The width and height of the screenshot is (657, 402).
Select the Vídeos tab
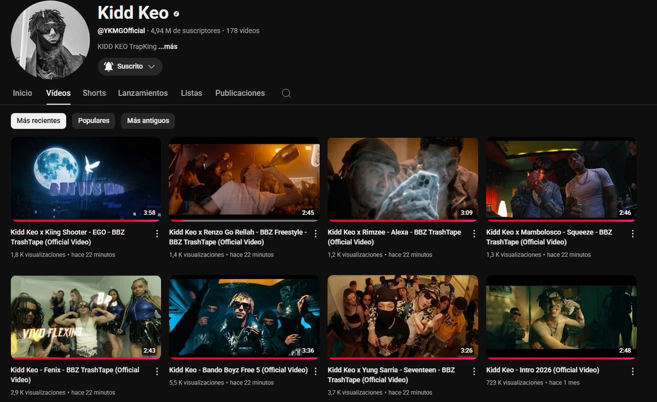coord(58,93)
